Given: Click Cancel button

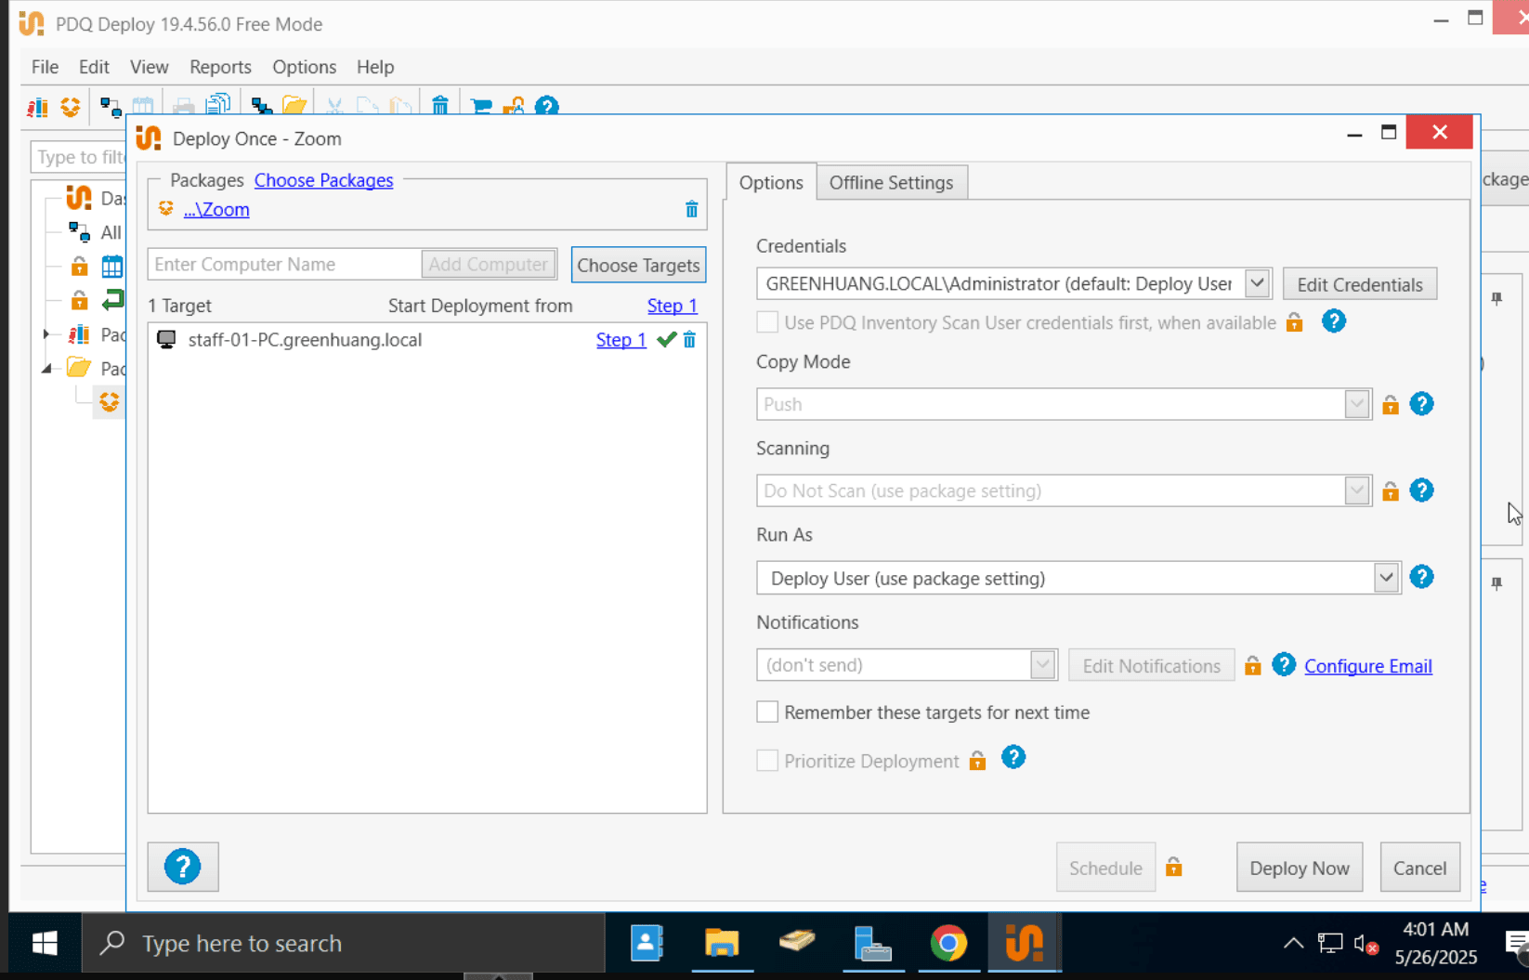Looking at the screenshot, I should click(x=1419, y=868).
